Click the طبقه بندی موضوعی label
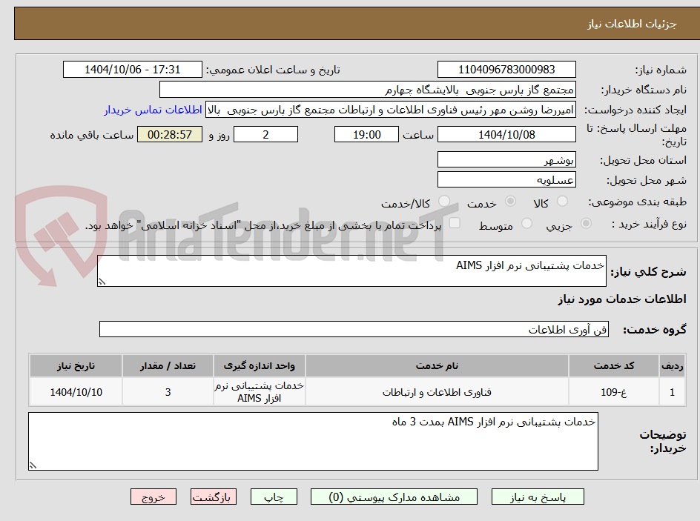Image resolution: width=700 pixels, height=521 pixels. [x=638, y=202]
